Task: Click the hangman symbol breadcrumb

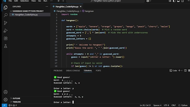Action: (x=89, y=11)
